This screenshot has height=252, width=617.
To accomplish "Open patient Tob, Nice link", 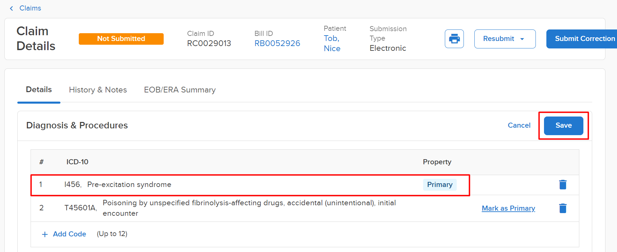I will (x=332, y=43).
